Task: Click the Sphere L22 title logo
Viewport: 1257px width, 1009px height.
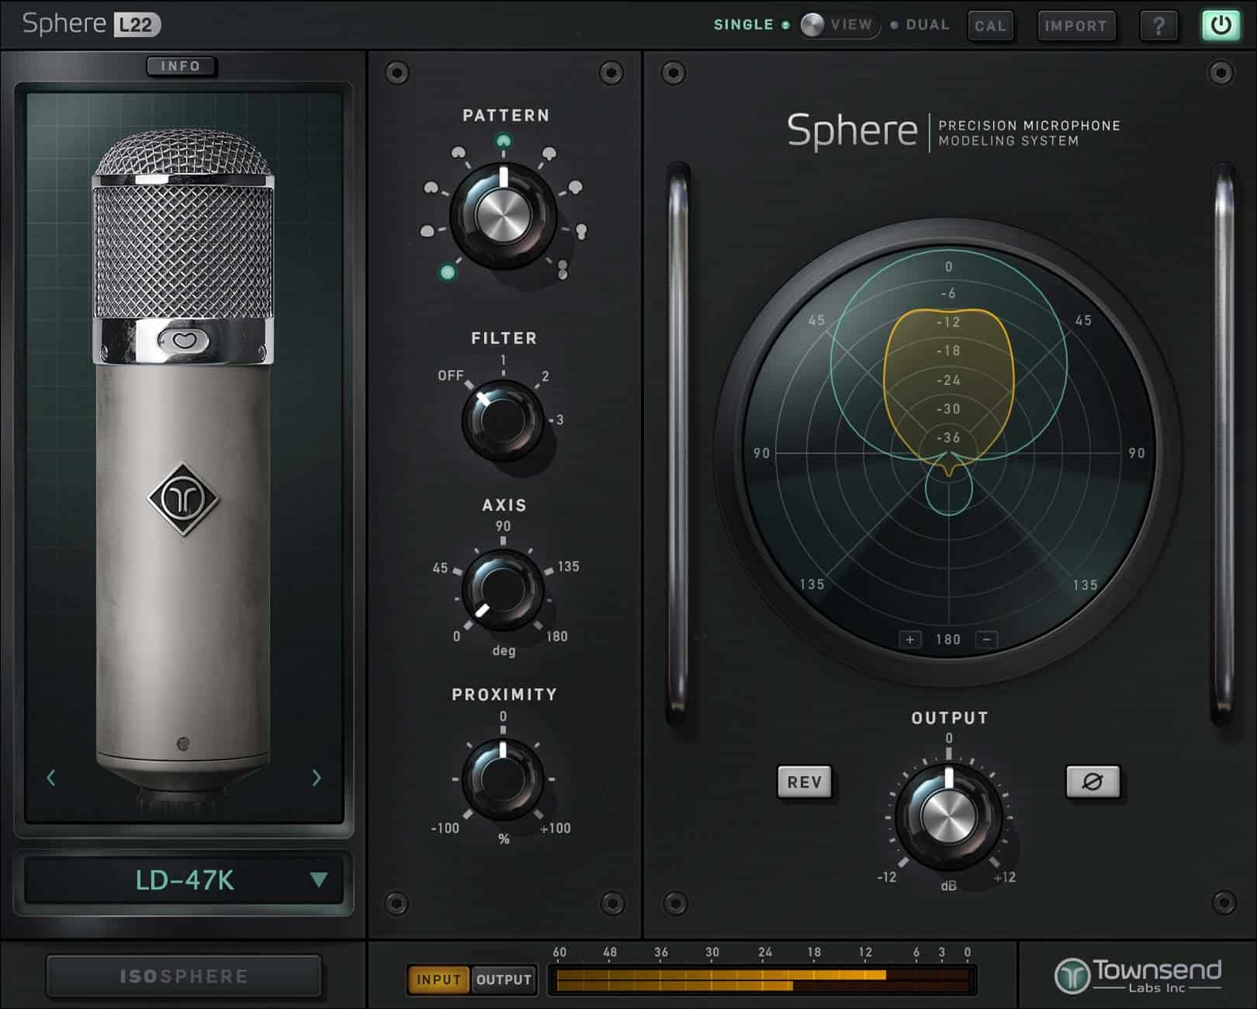Action: 92,24
